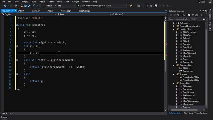
Task: Click the pin icon on the Poo.cpp tab
Action: tap(12, 11)
